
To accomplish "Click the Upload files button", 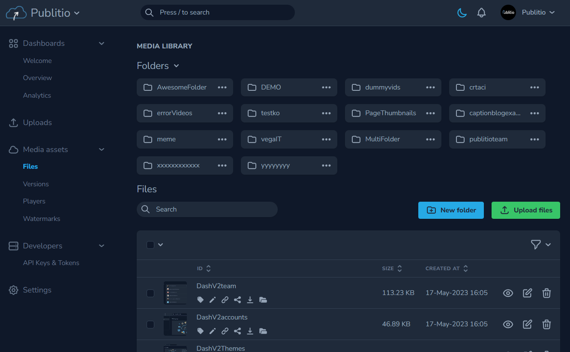I will (x=526, y=210).
